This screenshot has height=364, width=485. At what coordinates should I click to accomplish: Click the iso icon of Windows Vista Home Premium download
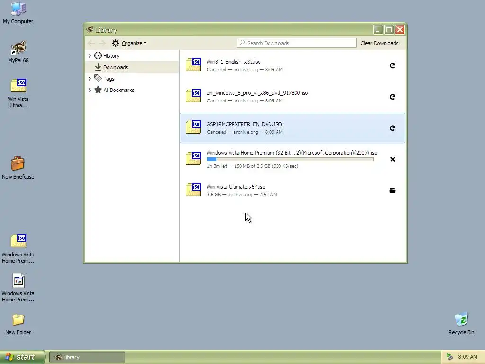click(193, 158)
